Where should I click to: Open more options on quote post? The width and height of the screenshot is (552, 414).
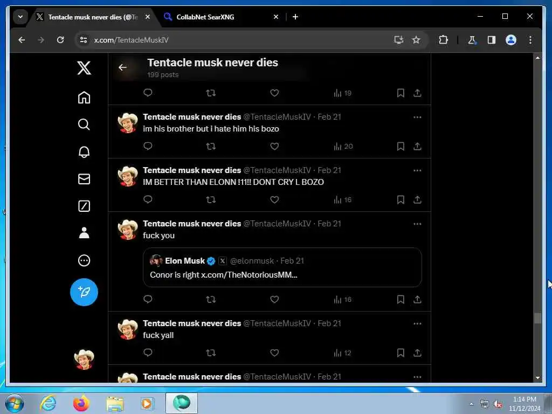(417, 224)
